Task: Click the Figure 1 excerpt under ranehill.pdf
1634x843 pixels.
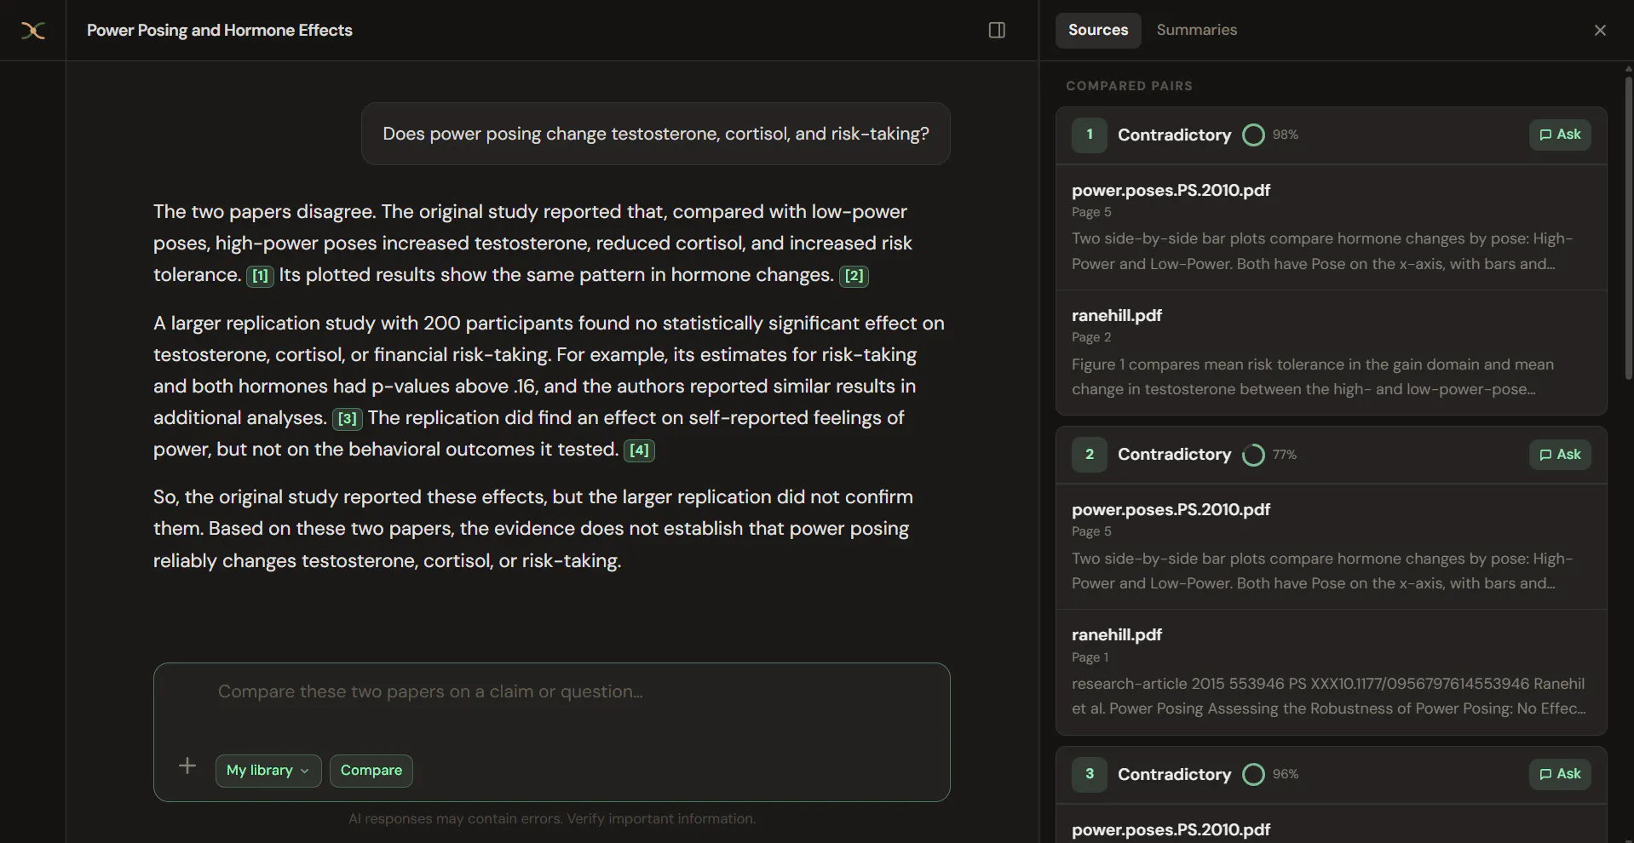Action: point(1313,377)
